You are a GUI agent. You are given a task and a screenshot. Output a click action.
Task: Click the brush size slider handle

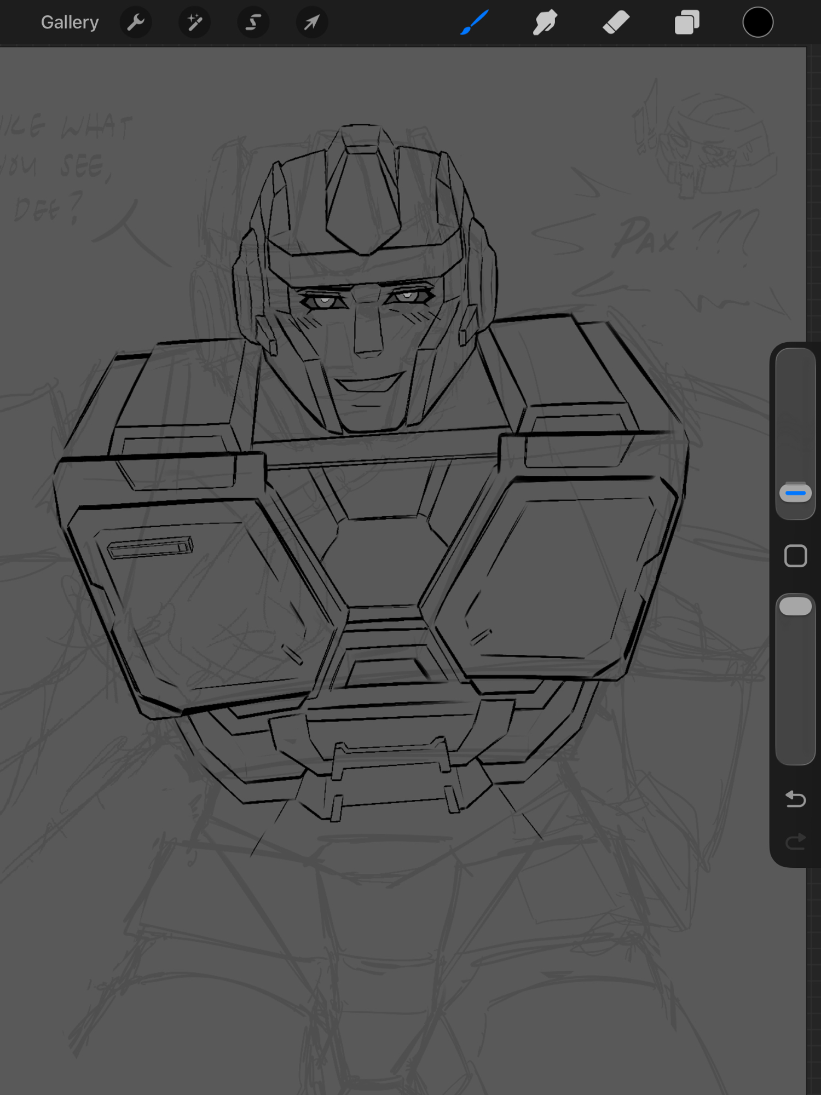click(x=795, y=493)
